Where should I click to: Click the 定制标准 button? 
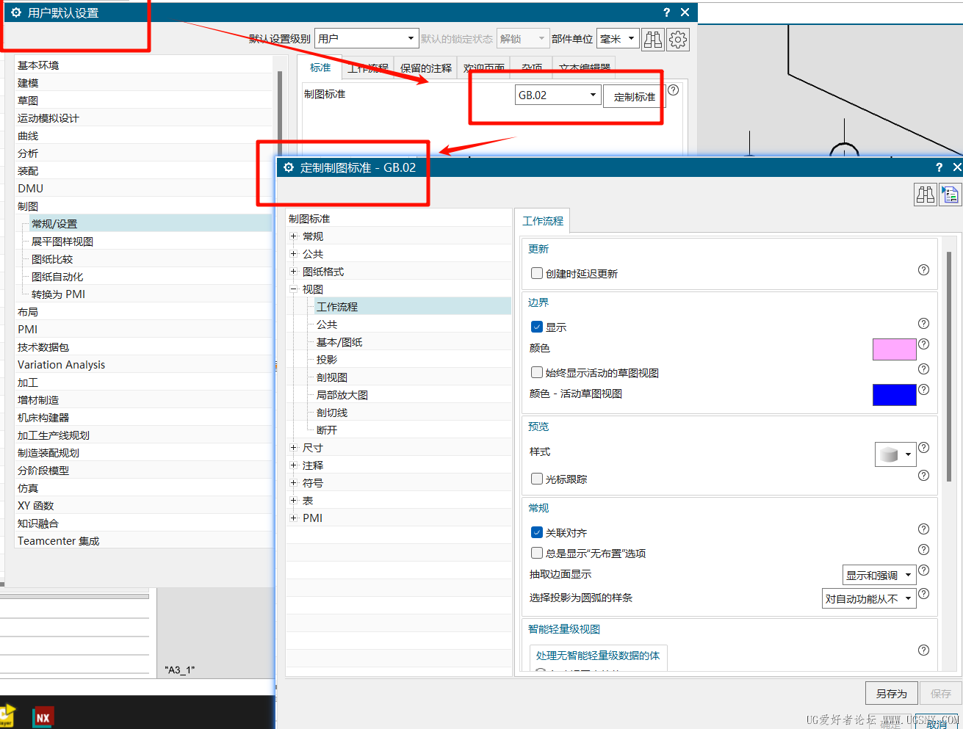pyautogui.click(x=635, y=97)
